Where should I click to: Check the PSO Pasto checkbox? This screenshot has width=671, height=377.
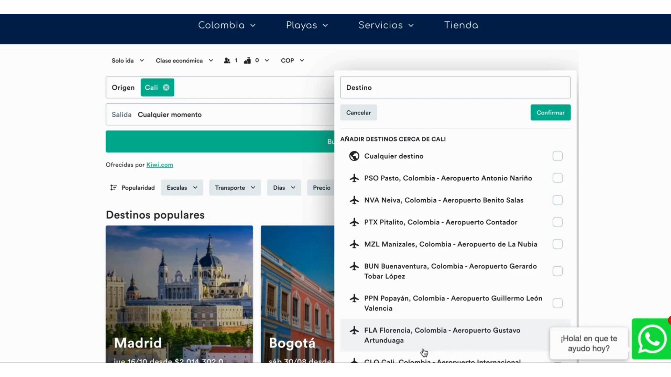coord(557,178)
